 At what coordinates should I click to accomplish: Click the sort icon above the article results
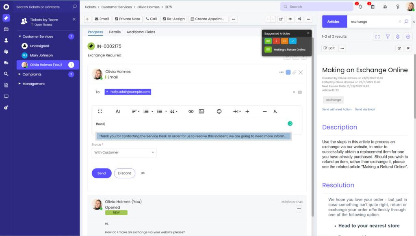tap(397, 37)
